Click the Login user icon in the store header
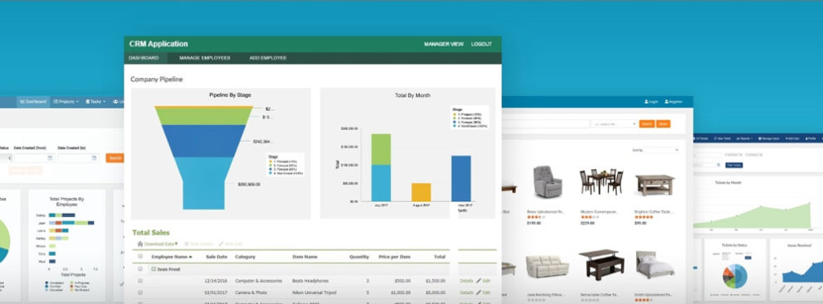 pos(646,102)
